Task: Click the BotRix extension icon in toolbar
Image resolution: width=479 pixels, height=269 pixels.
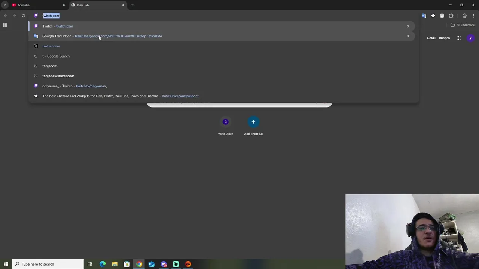Action: [x=433, y=16]
